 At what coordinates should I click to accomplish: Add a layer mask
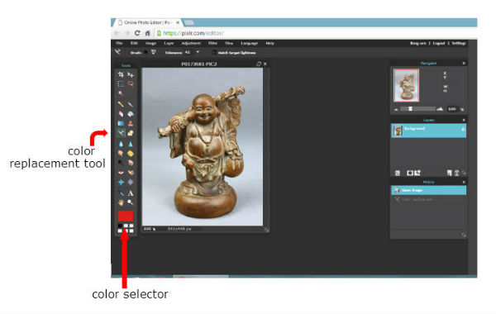click(x=410, y=173)
